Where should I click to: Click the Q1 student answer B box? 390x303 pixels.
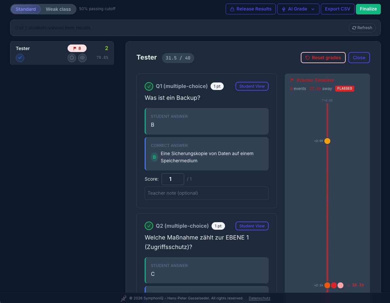(207, 121)
